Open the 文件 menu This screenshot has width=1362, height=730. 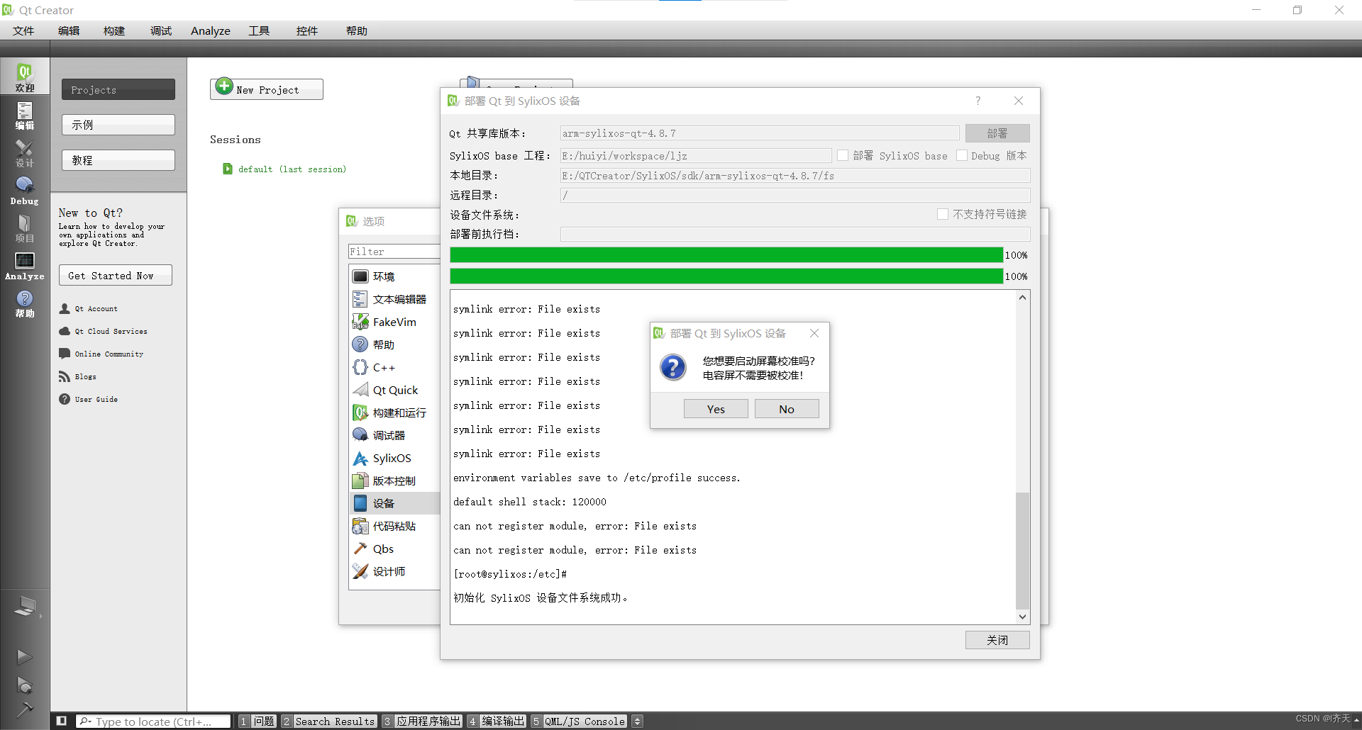[23, 30]
